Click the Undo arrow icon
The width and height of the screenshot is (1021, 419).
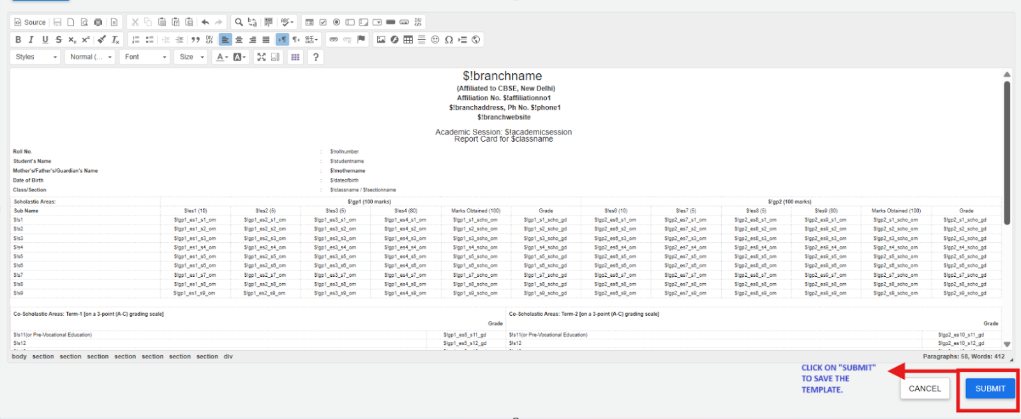coord(205,22)
